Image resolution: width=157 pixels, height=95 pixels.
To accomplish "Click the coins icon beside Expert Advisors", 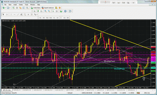I will click(x=56, y=8).
